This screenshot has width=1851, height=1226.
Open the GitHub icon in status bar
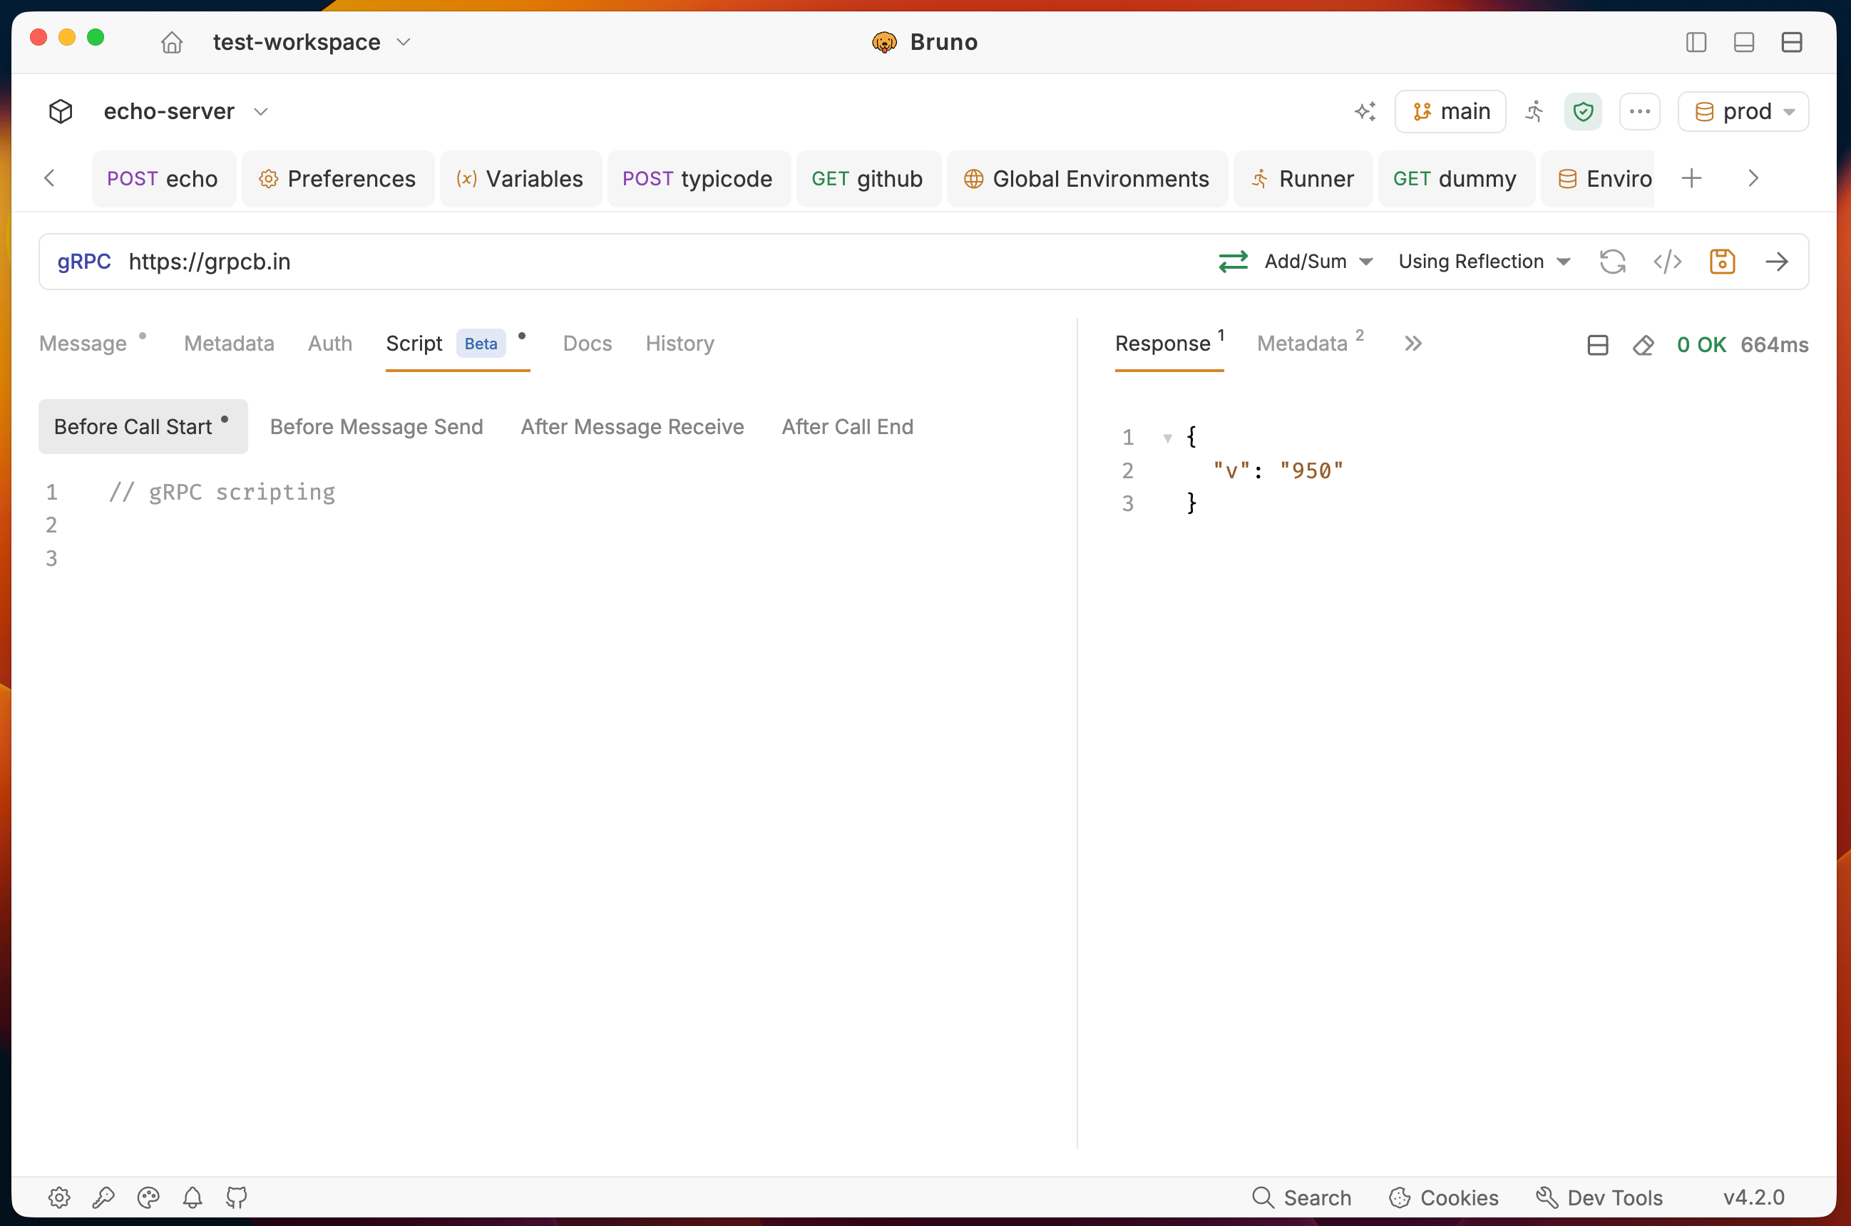coord(236,1197)
